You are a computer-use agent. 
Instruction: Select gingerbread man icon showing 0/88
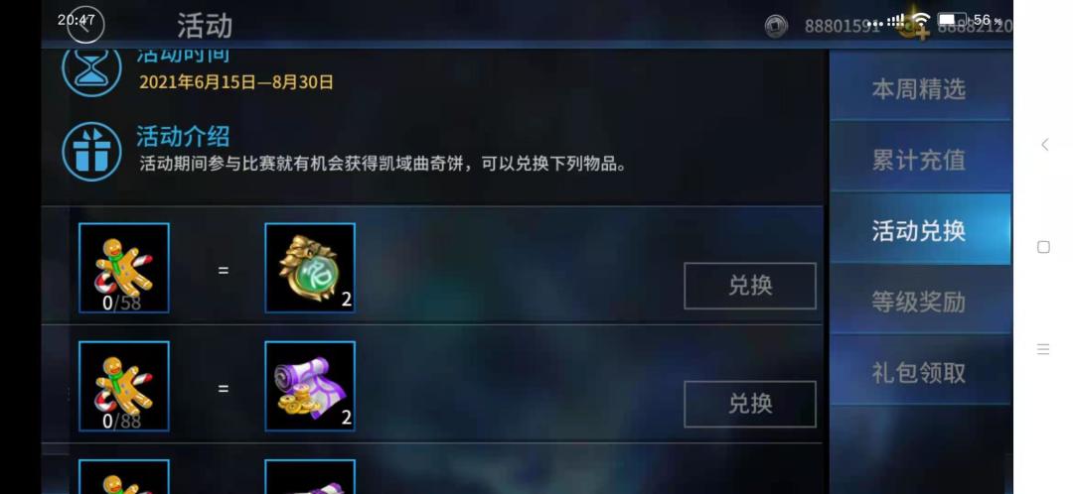pyautogui.click(x=124, y=387)
